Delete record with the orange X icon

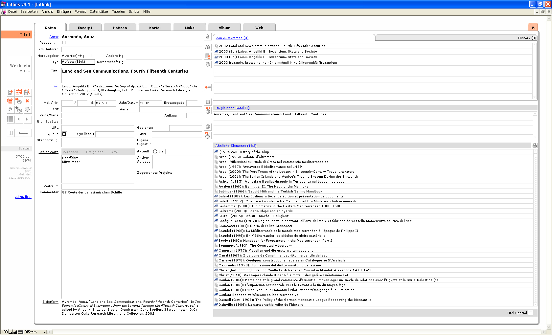pyautogui.click(x=27, y=101)
